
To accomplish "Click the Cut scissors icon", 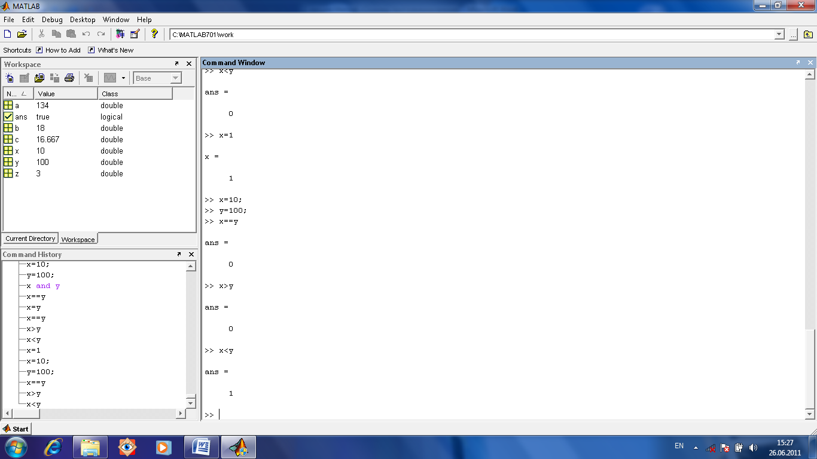I will point(42,34).
